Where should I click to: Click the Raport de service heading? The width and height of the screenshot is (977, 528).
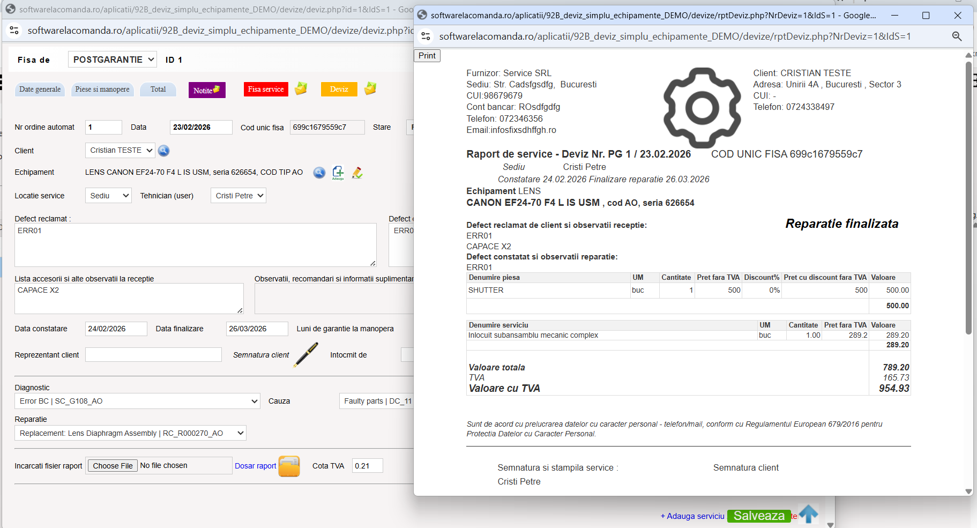tap(579, 154)
